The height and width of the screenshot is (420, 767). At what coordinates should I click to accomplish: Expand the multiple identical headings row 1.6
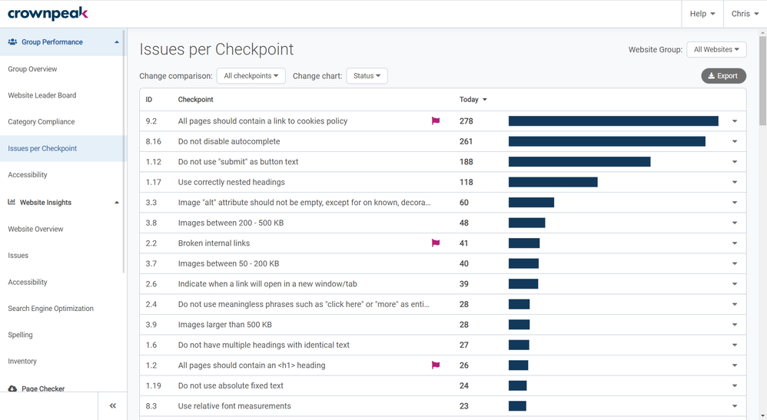click(x=735, y=346)
